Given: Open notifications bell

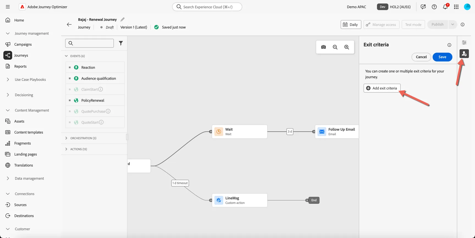Looking at the screenshot, I should pos(445,7).
